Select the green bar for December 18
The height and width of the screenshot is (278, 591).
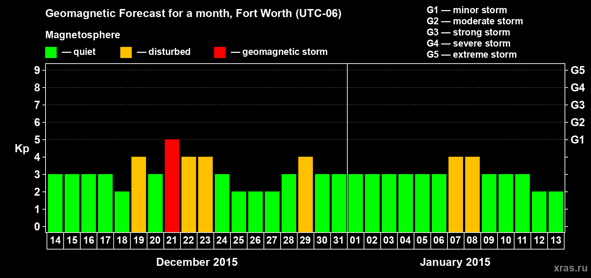122,212
